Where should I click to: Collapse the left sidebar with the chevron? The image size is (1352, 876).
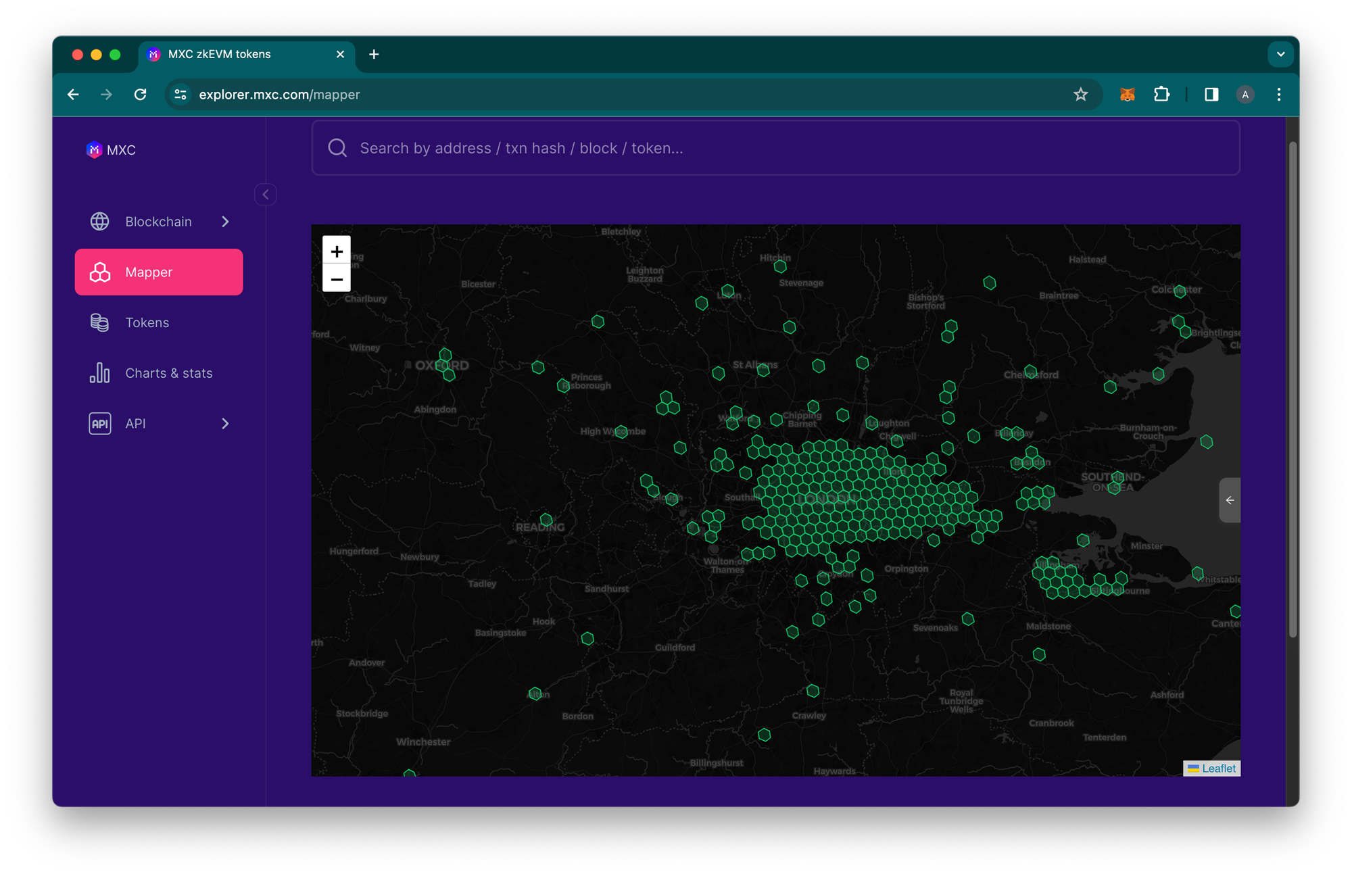pyautogui.click(x=266, y=195)
